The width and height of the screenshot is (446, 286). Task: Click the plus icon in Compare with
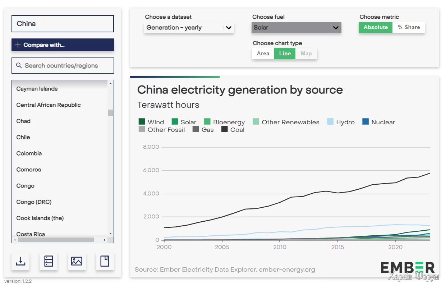tap(18, 45)
